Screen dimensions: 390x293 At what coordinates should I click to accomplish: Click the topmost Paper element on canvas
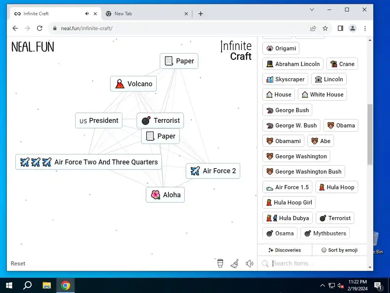pos(179,61)
